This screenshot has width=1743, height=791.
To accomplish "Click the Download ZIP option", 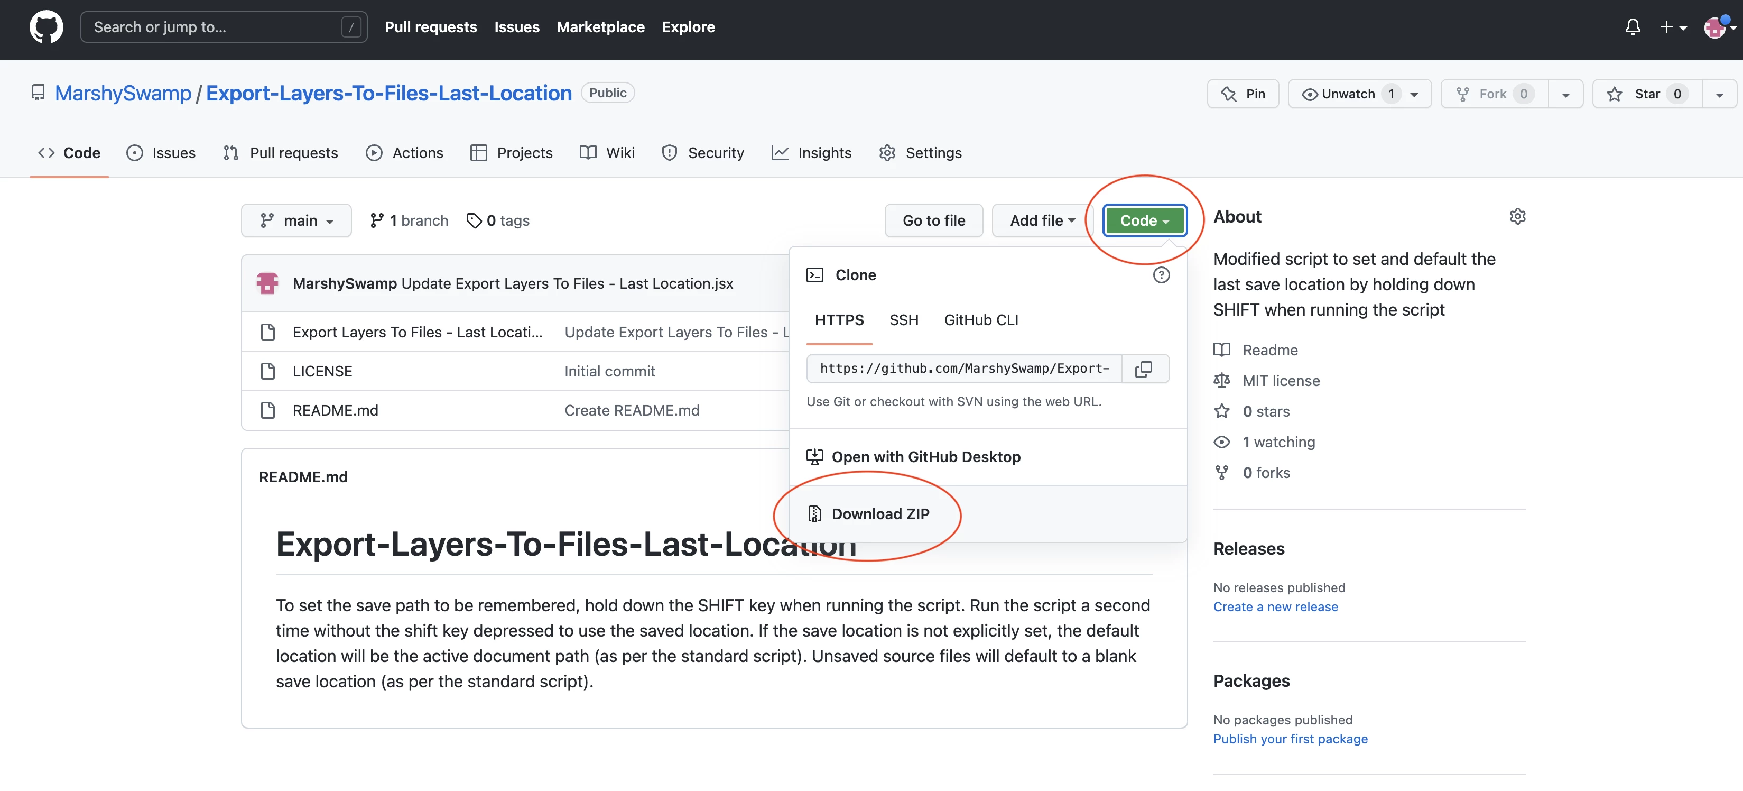I will [x=879, y=514].
